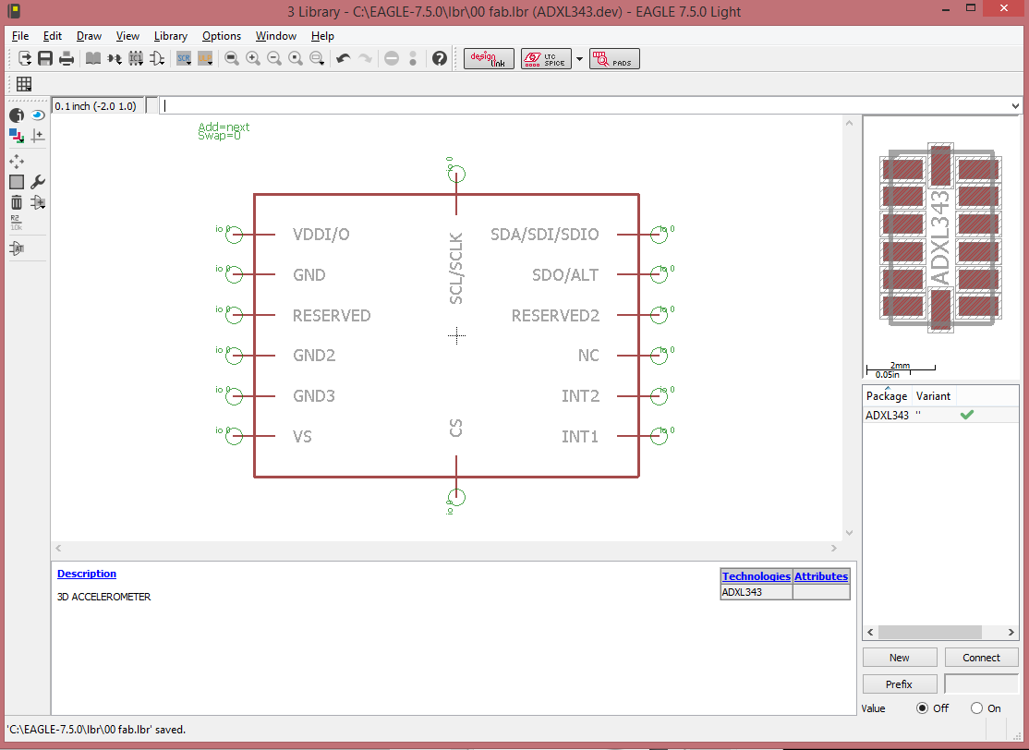Click the Device editor icon

[115, 58]
